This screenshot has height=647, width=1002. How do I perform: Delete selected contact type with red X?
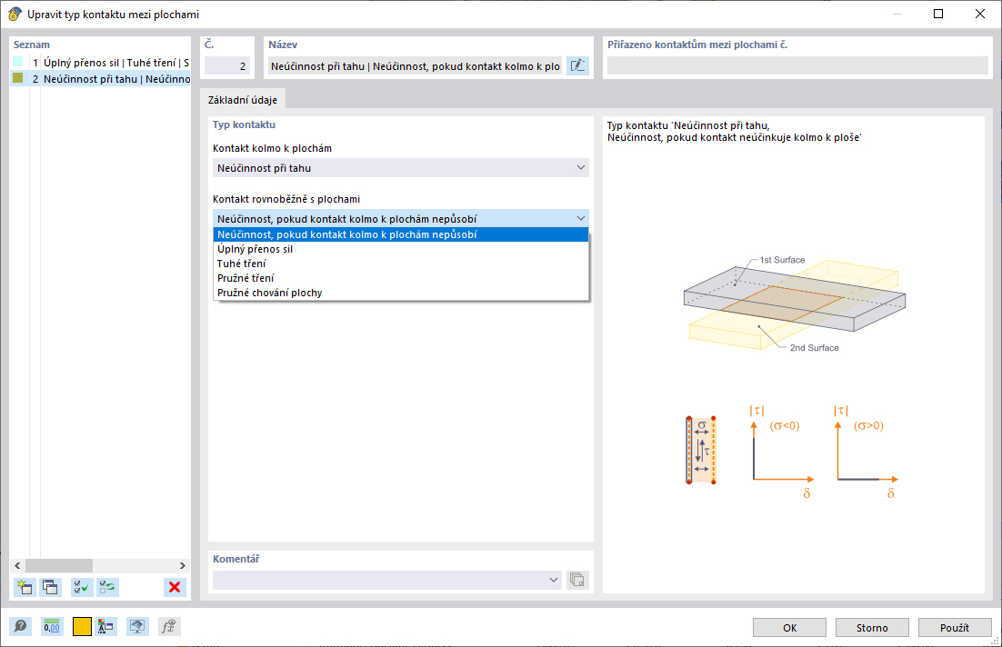[x=175, y=587]
